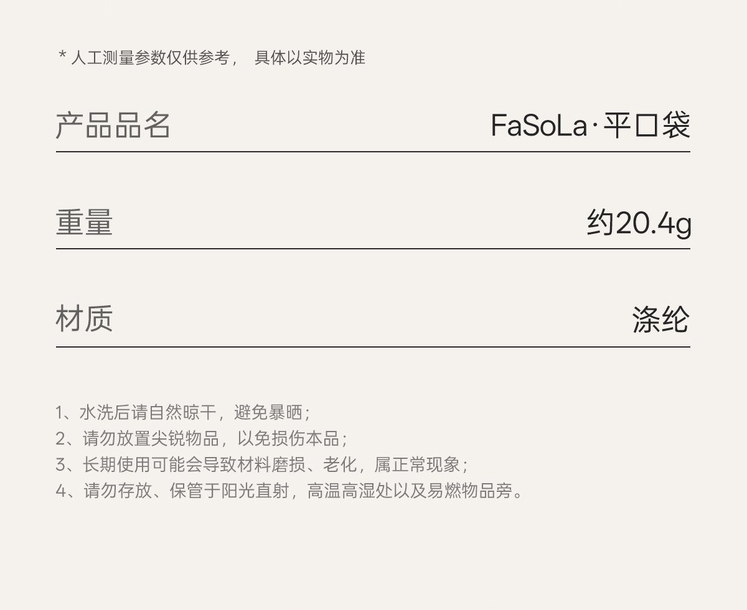The image size is (747, 610).
Task: Click the 请勿放置尖锐物品 phrase in note 2
Action: tap(151, 439)
